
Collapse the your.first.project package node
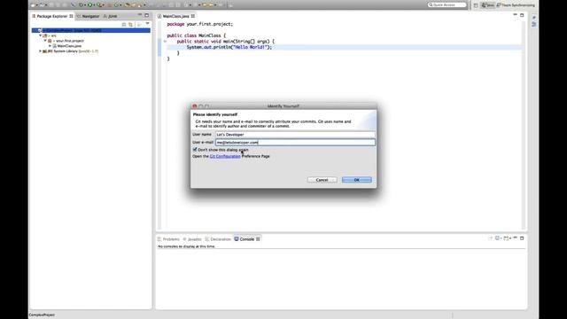click(x=45, y=41)
